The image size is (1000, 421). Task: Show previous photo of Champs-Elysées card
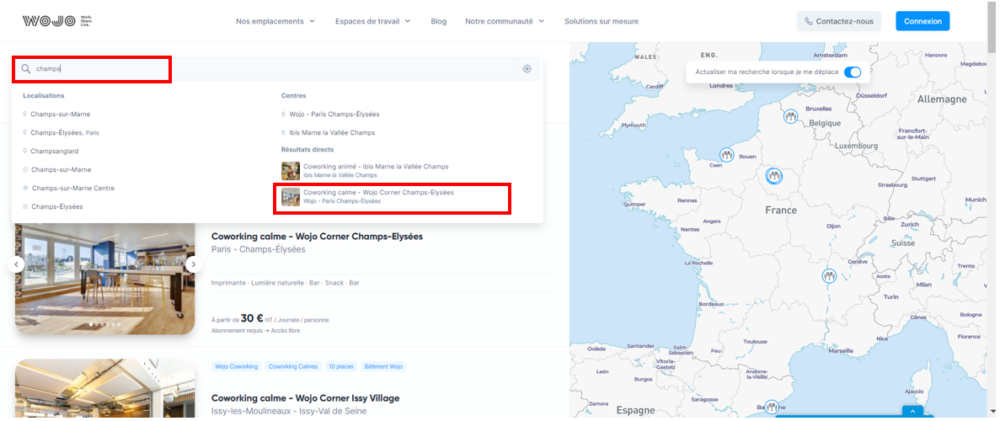pos(16,264)
